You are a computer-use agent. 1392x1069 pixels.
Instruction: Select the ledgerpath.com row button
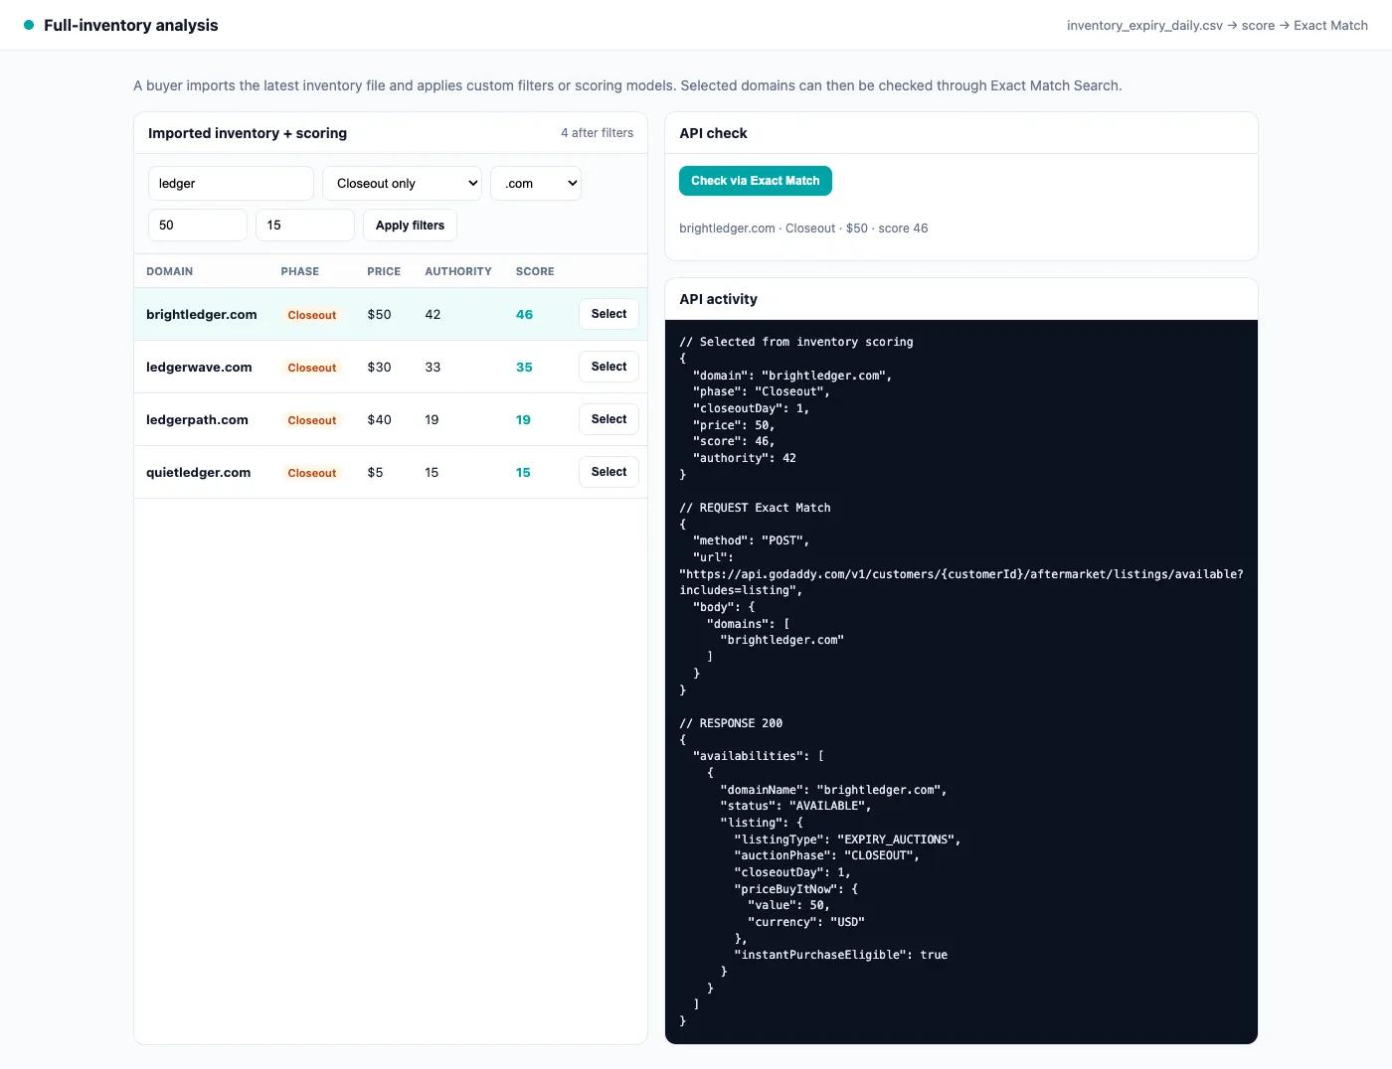(x=609, y=419)
